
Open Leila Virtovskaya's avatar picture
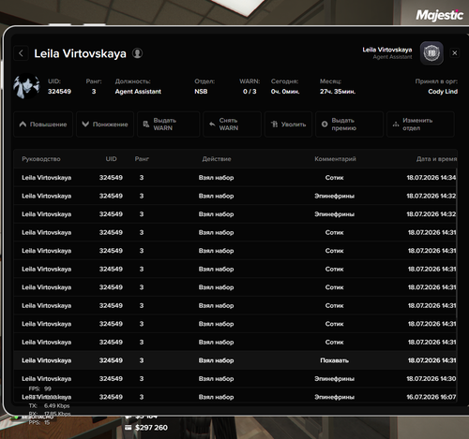tap(26, 86)
